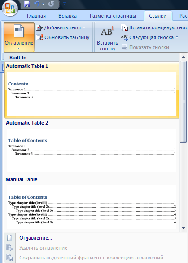Click the Добавить текст icon
Viewport: 188px width, 263px height.
pyautogui.click(x=39, y=28)
